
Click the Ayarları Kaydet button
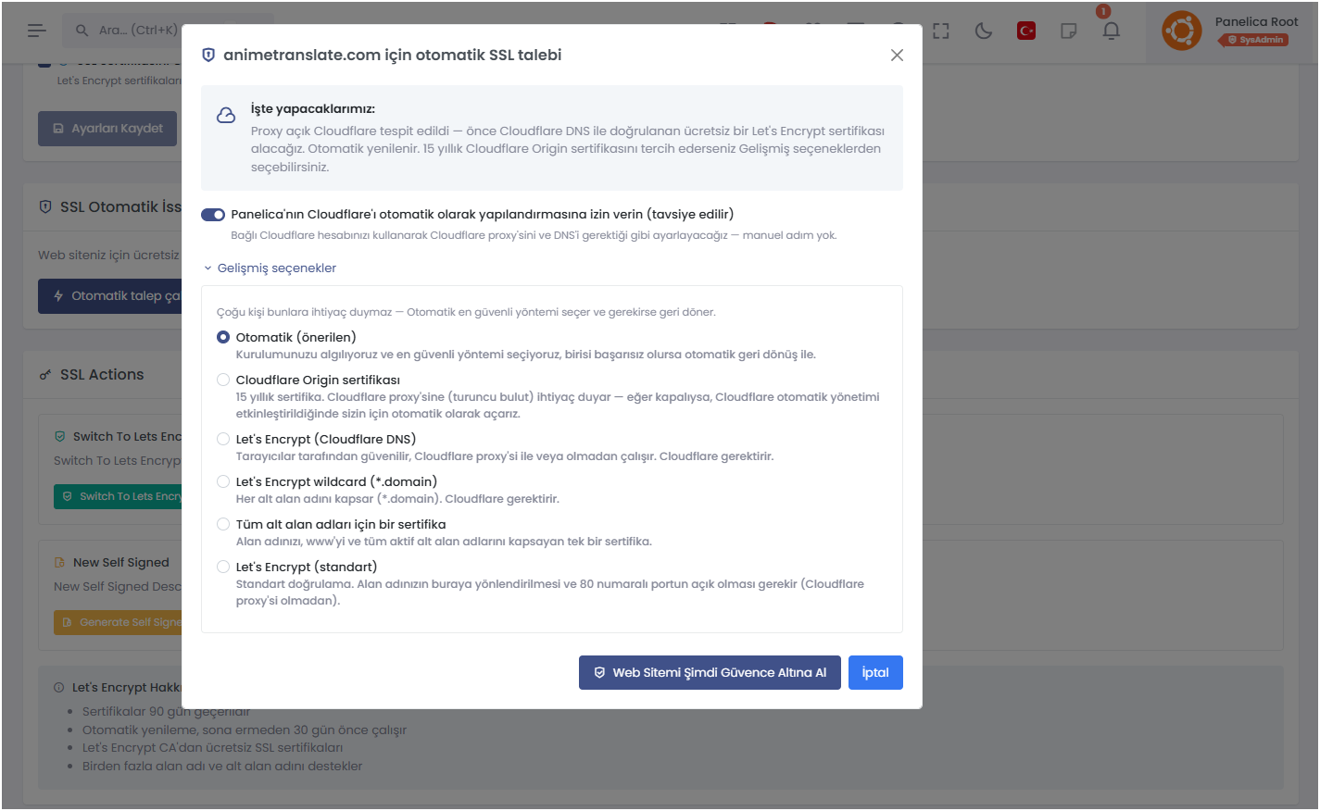click(107, 129)
